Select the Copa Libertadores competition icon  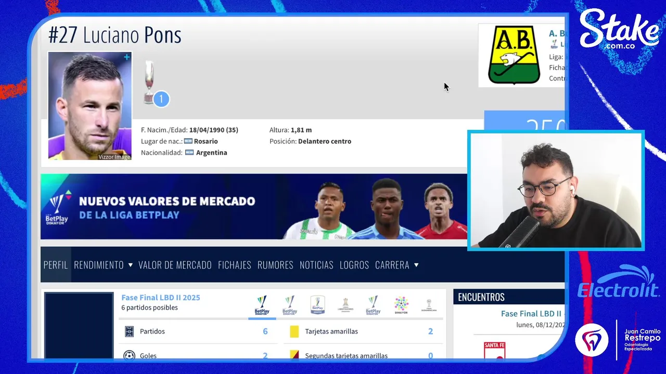pyautogui.click(x=345, y=305)
